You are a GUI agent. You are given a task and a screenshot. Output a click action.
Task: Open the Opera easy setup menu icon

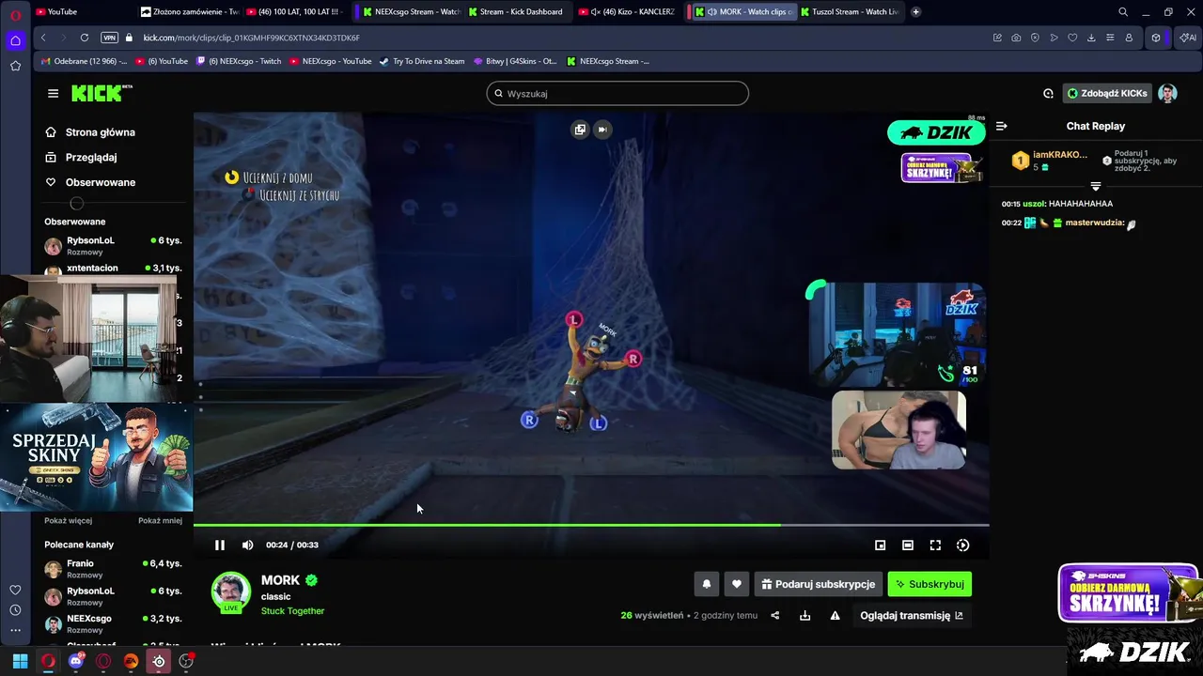click(x=1110, y=38)
